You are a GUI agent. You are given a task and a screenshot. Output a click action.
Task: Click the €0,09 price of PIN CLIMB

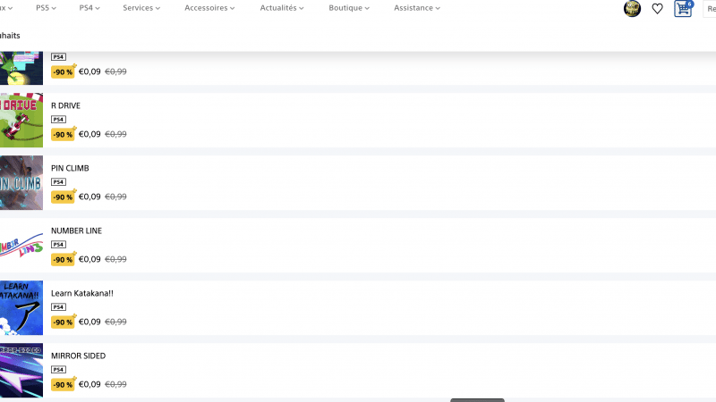pyautogui.click(x=89, y=197)
